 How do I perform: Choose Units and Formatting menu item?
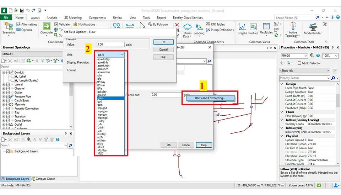[210, 98]
